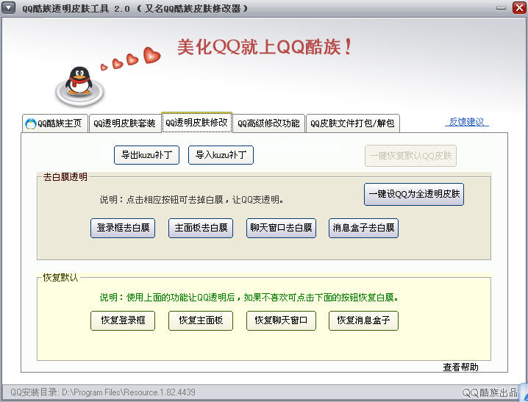Select the QQ透明皮肤修改 tab

[196, 123]
